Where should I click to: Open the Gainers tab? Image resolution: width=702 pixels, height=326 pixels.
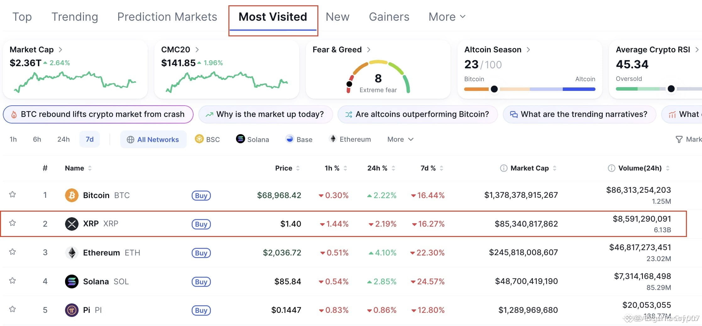pyautogui.click(x=389, y=17)
